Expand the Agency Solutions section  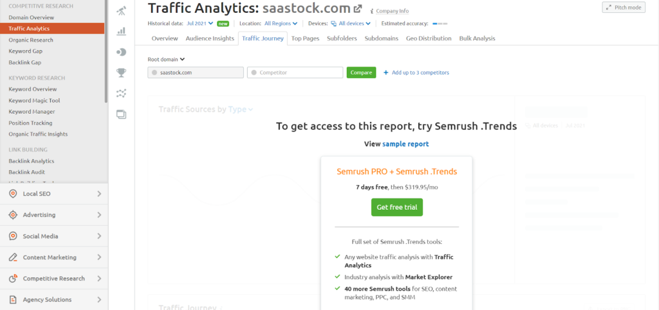pos(54,300)
